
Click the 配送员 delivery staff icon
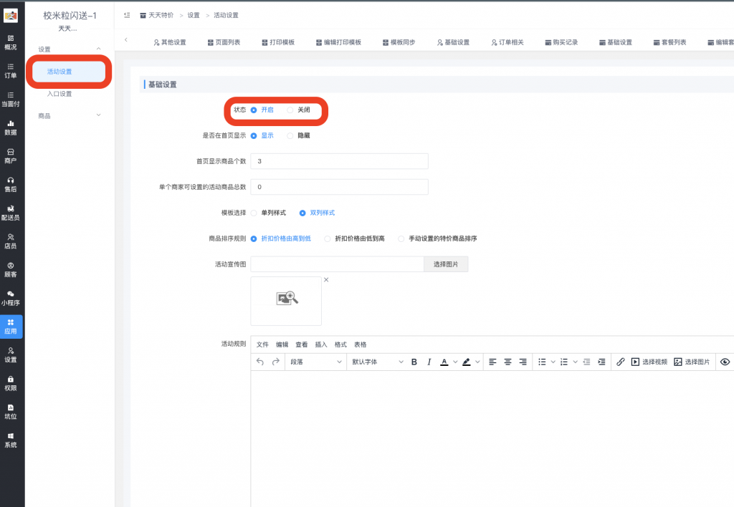pyautogui.click(x=11, y=212)
